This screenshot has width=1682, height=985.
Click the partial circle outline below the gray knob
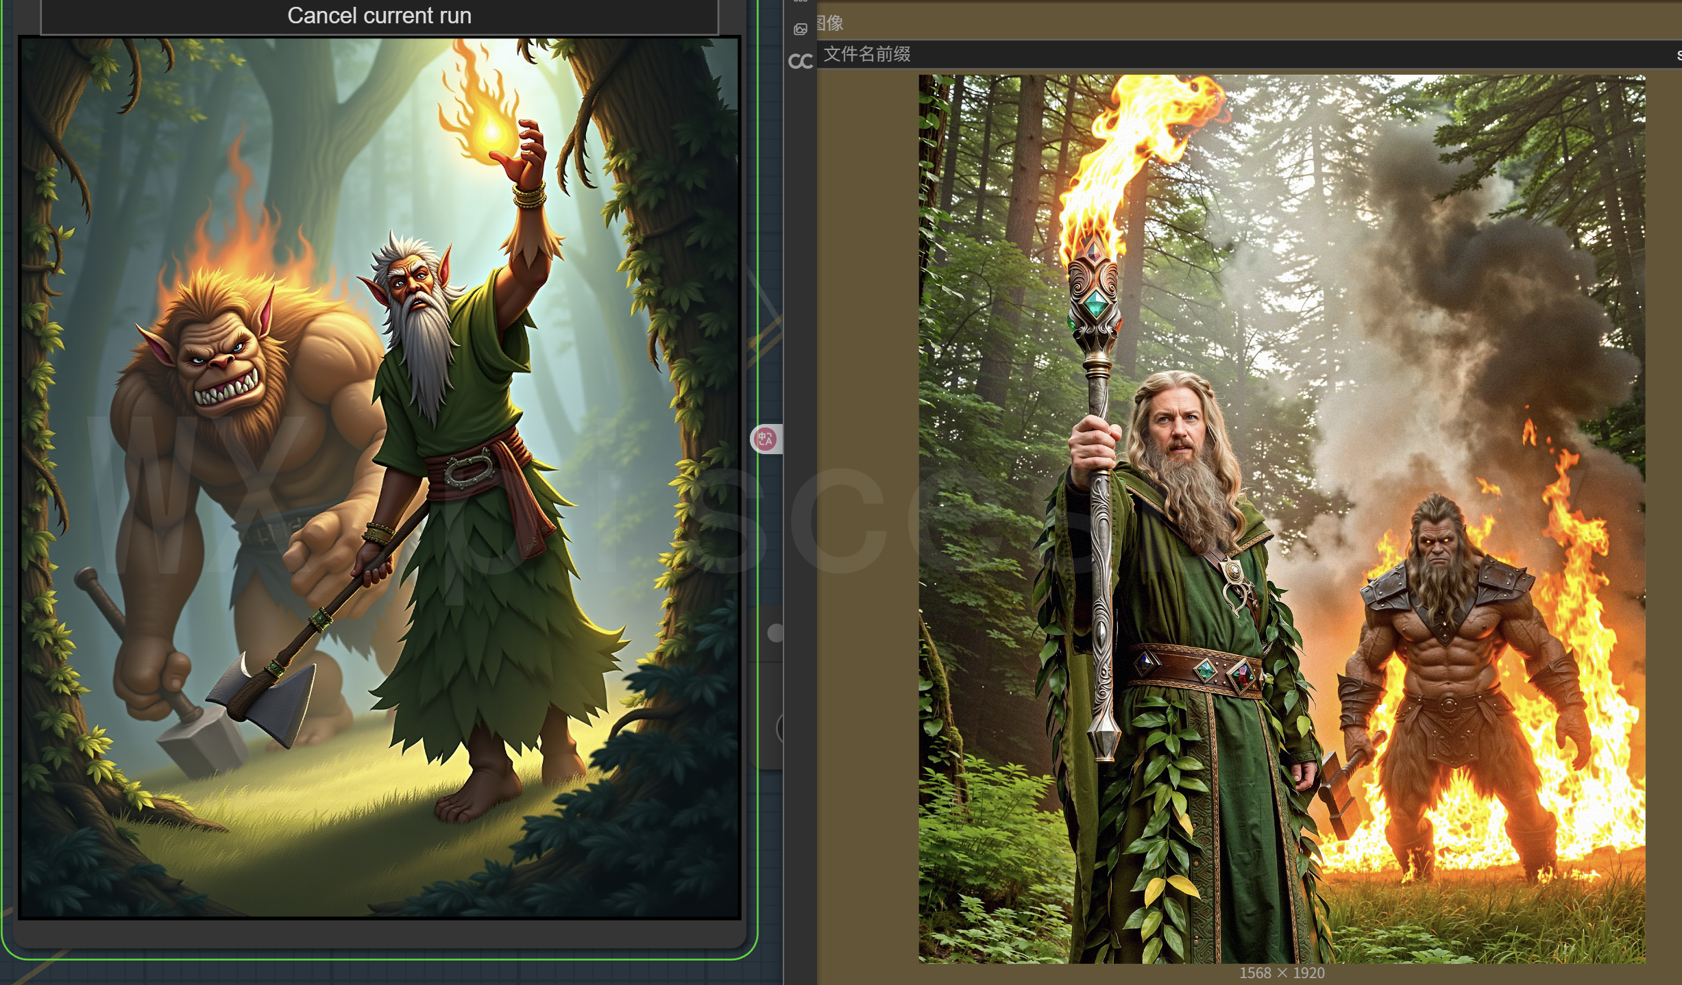(x=780, y=728)
